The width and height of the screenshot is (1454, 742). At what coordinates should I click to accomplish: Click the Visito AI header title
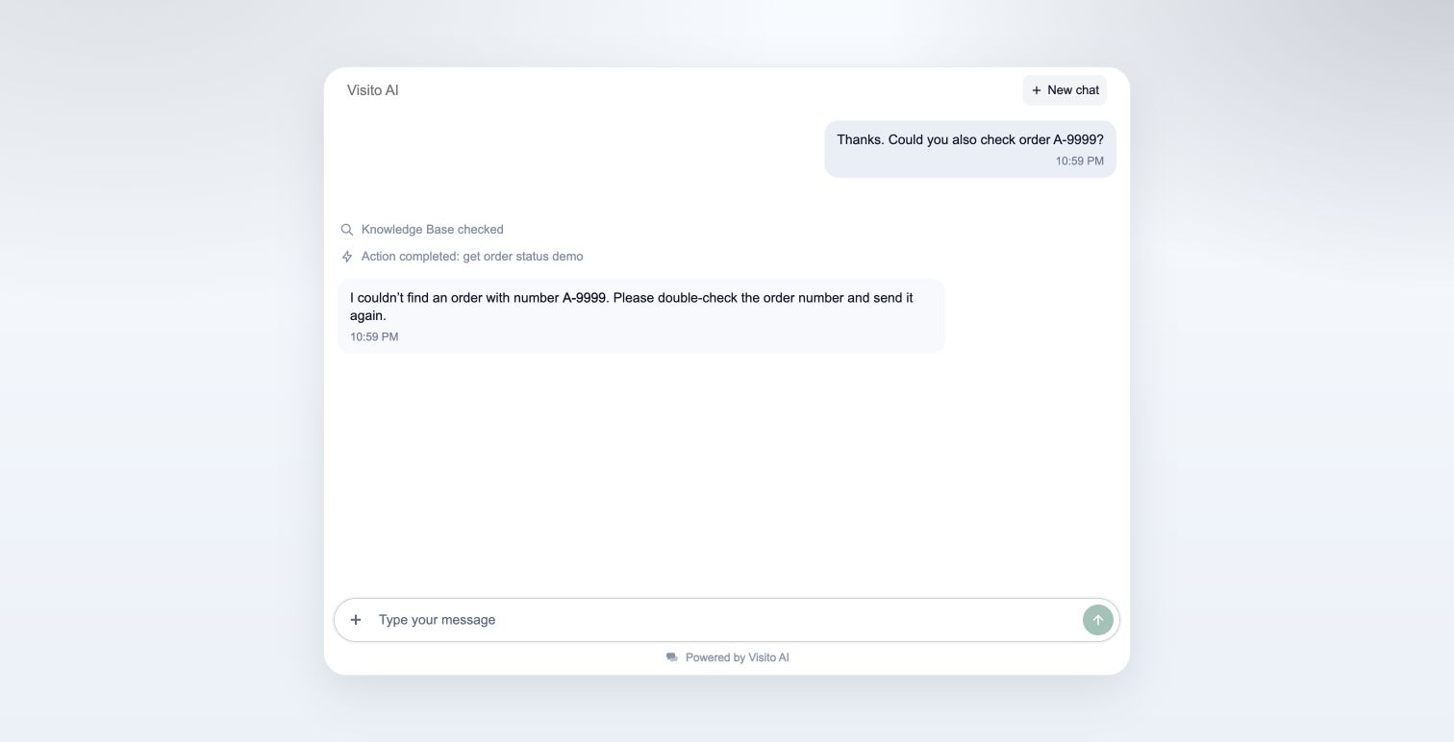coord(373,90)
